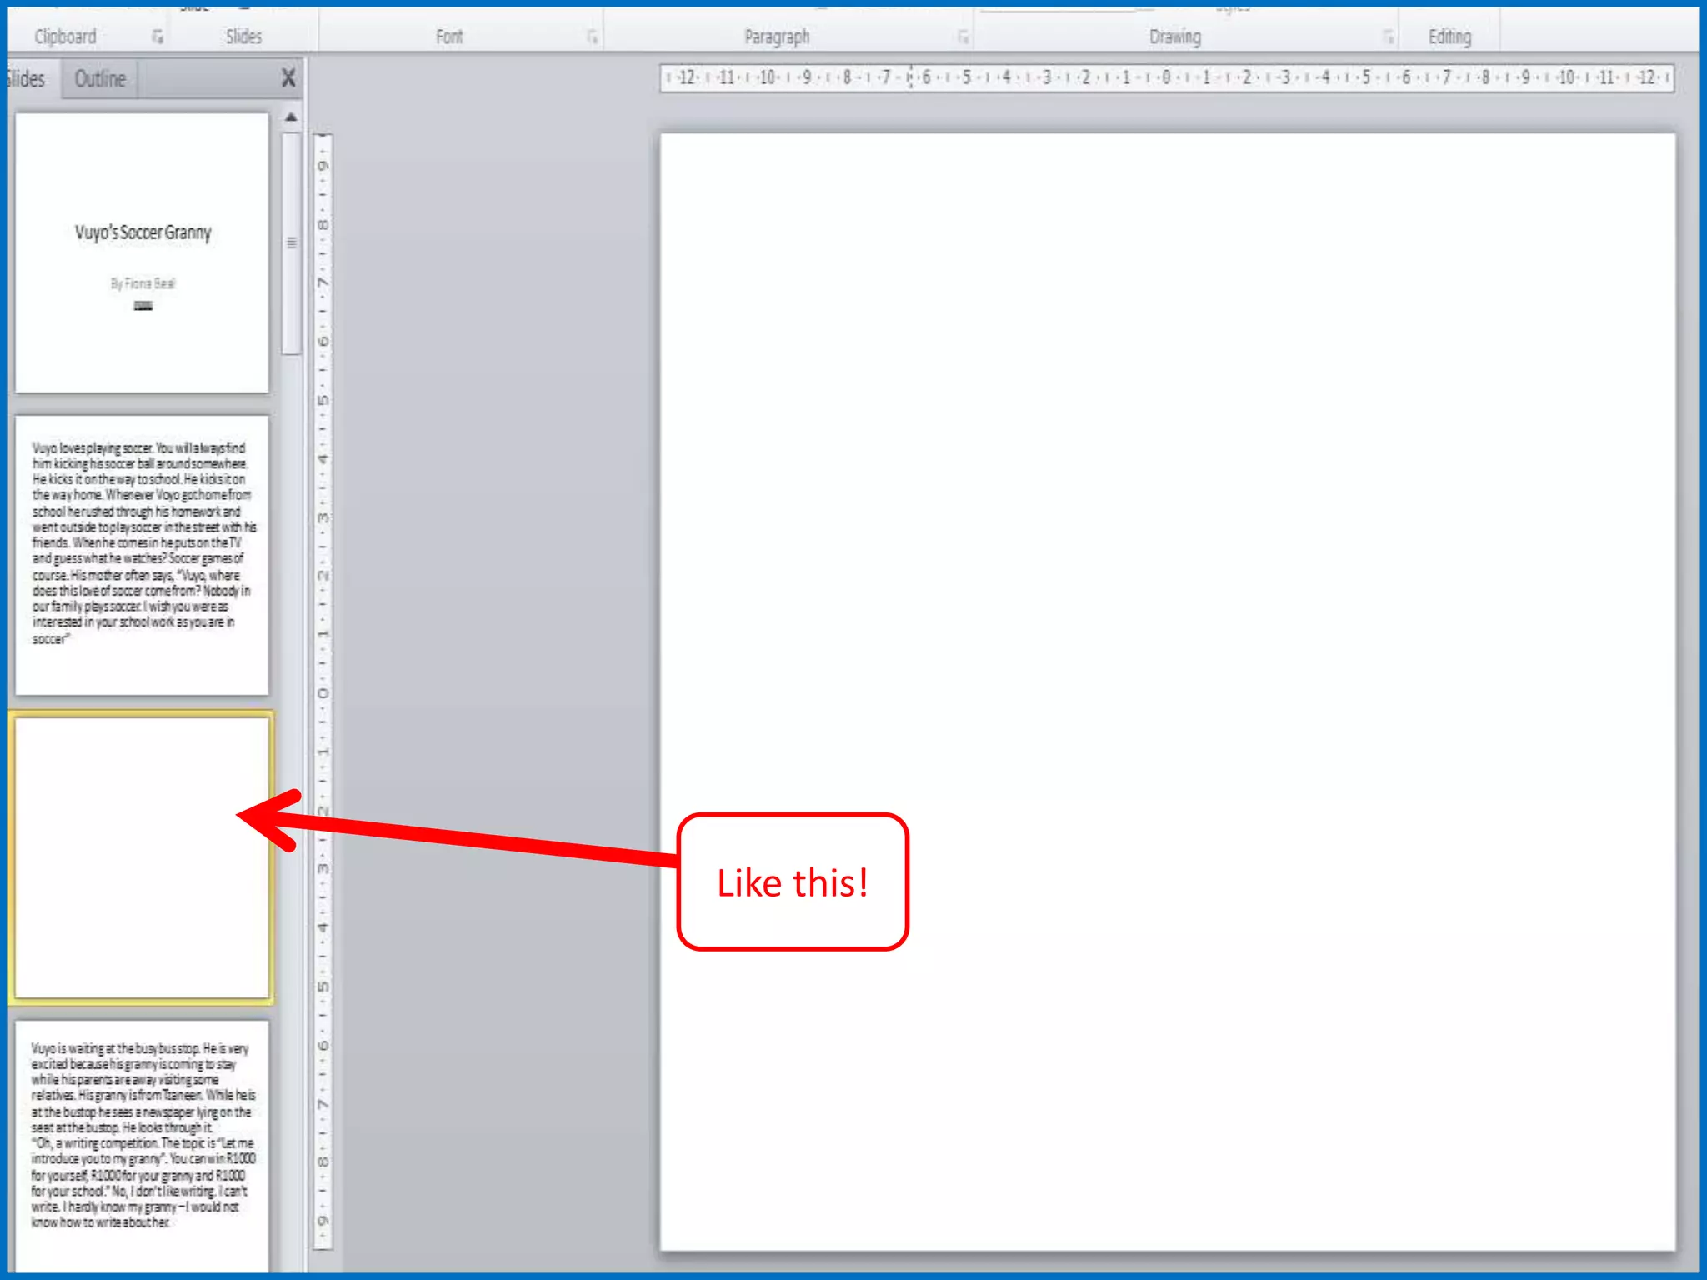Screen dimensions: 1707x1280
Task: Click the 'Like this!' callout box
Action: pyautogui.click(x=792, y=882)
